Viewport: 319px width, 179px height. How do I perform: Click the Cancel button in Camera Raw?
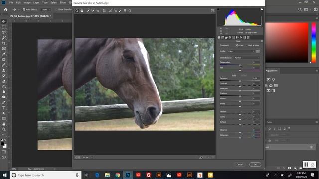239,165
